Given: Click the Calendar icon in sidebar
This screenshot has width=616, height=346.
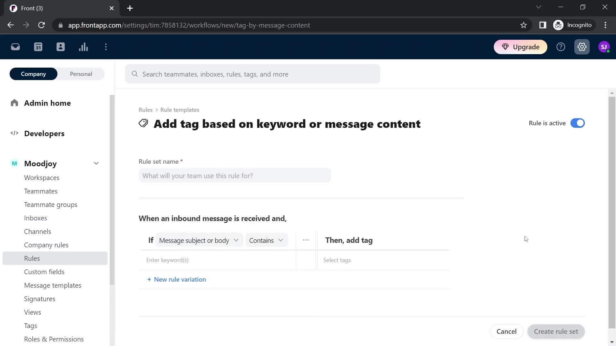Looking at the screenshot, I should pyautogui.click(x=38, y=47).
